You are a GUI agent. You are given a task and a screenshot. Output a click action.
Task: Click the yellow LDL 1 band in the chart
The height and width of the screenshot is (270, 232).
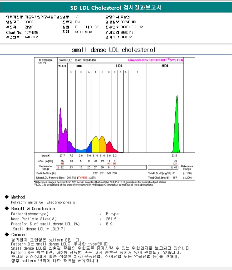point(95,145)
